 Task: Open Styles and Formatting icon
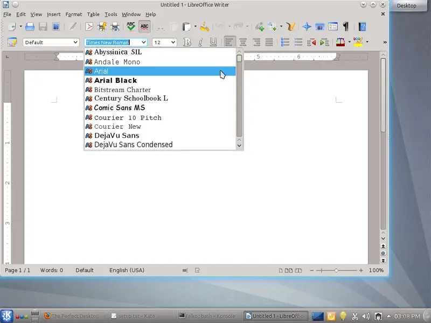pyautogui.click(x=12, y=43)
